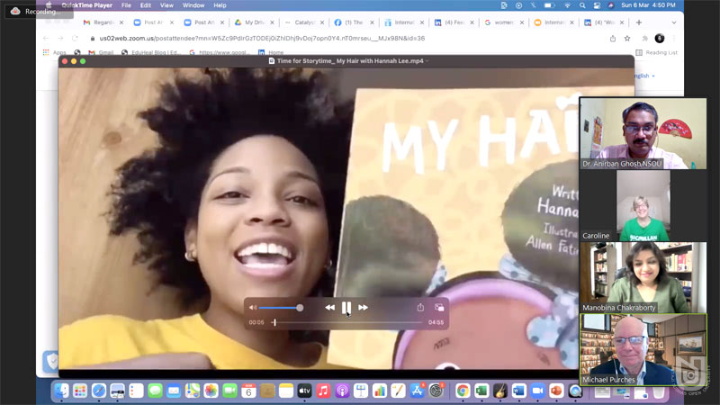The image size is (720, 405).
Task: Open Safari from the dock
Action: (99, 391)
